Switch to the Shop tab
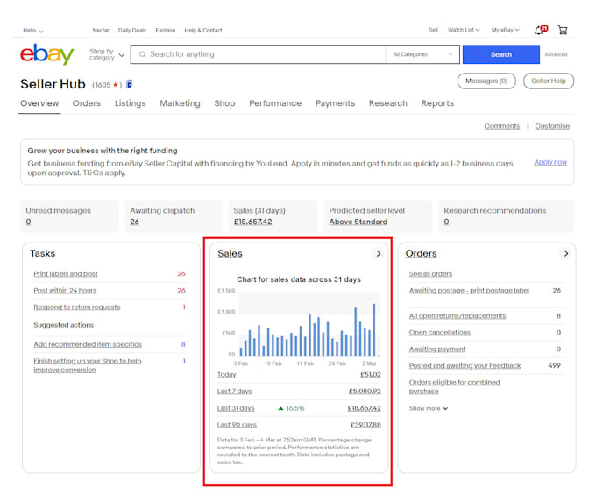This screenshot has height=494, width=596. click(x=224, y=103)
